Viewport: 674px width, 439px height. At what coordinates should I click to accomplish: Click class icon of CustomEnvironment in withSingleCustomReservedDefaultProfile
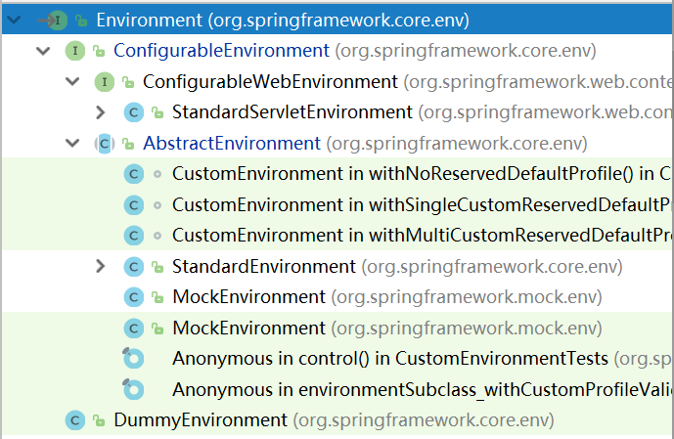click(134, 205)
